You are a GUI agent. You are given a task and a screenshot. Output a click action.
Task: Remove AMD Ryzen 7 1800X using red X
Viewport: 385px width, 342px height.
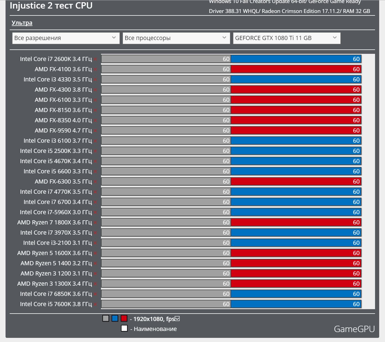95,223
